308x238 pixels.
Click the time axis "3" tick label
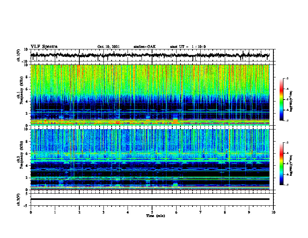point(103,212)
